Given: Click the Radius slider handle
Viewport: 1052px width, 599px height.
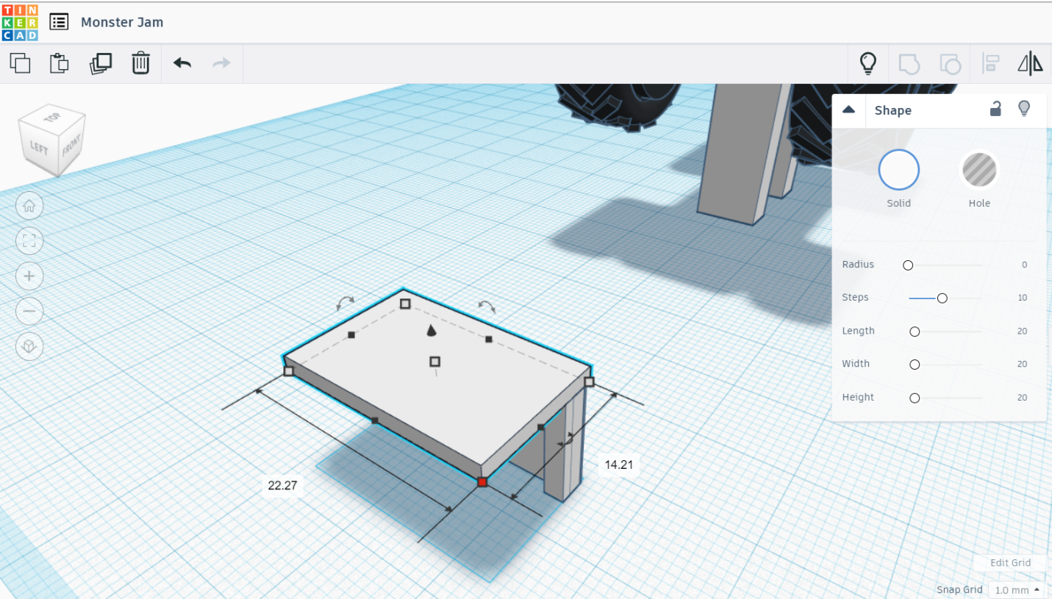Looking at the screenshot, I should click(908, 265).
